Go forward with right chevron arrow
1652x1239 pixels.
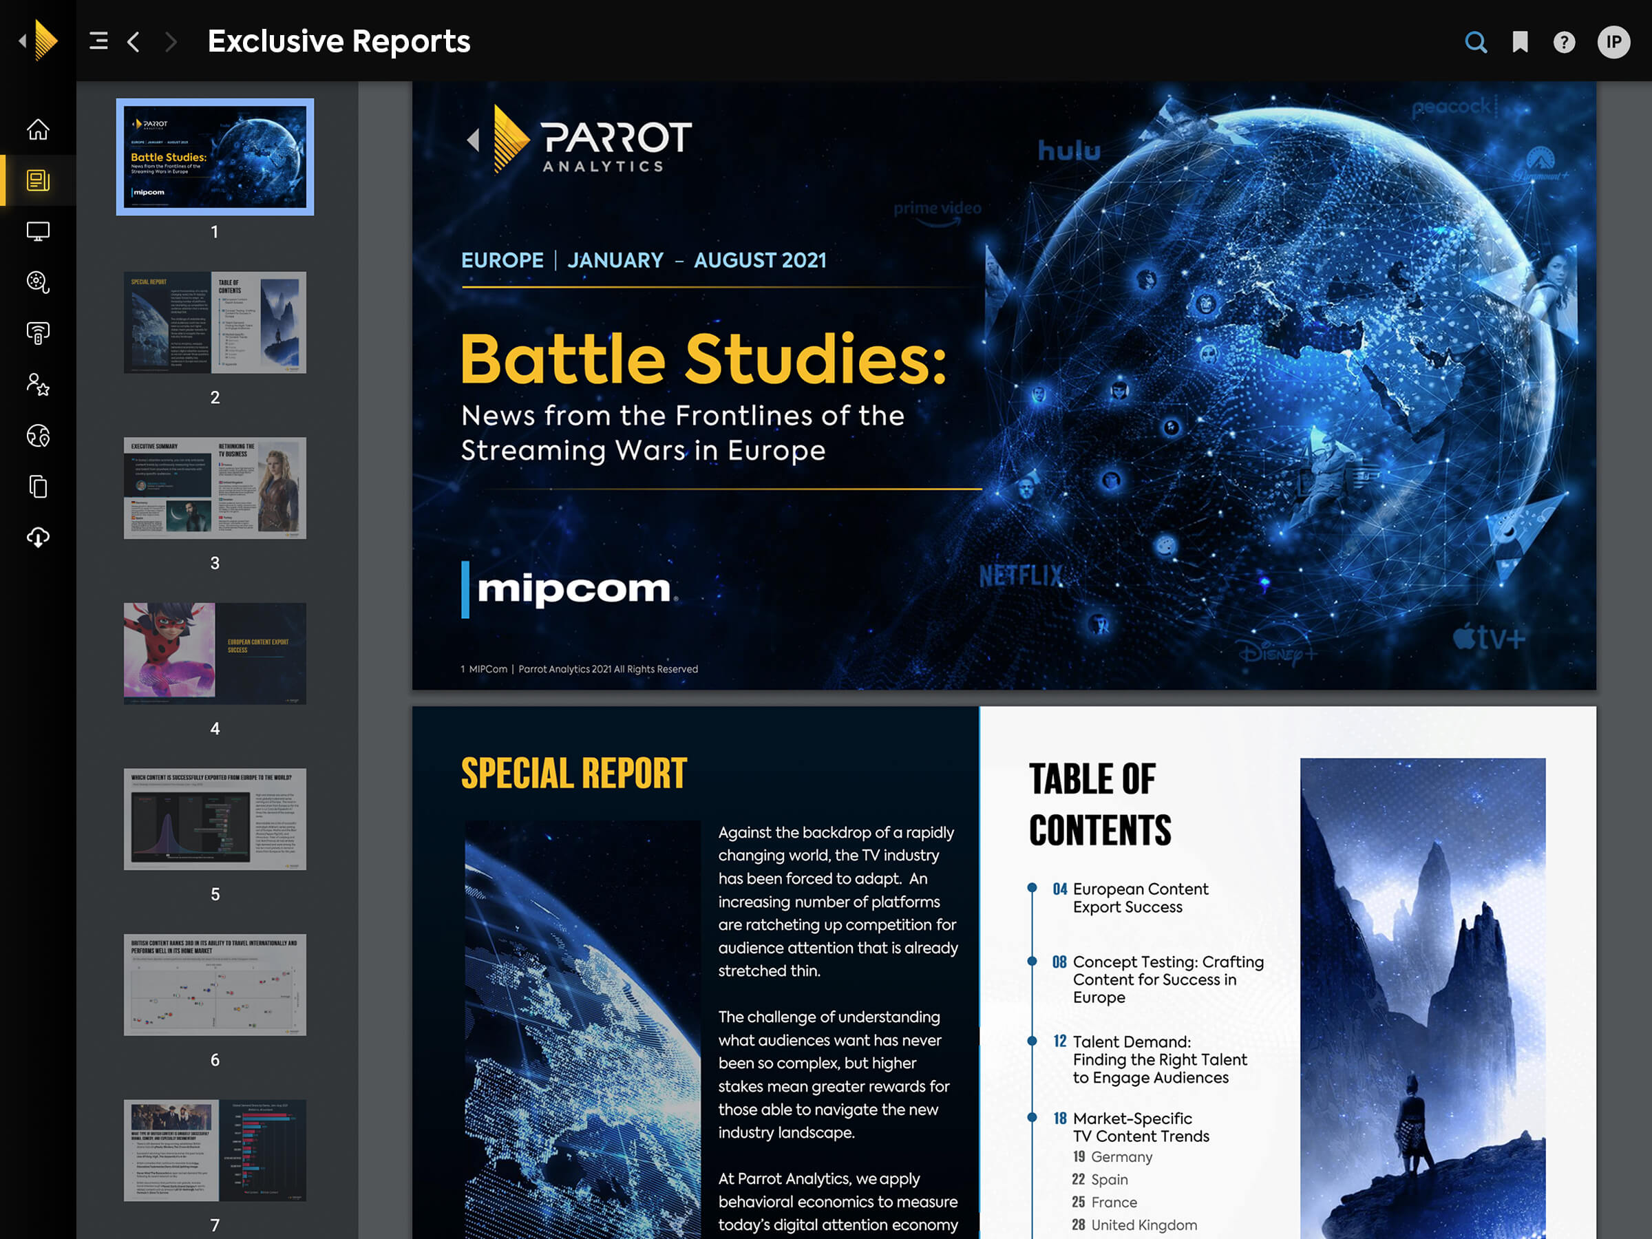171,41
